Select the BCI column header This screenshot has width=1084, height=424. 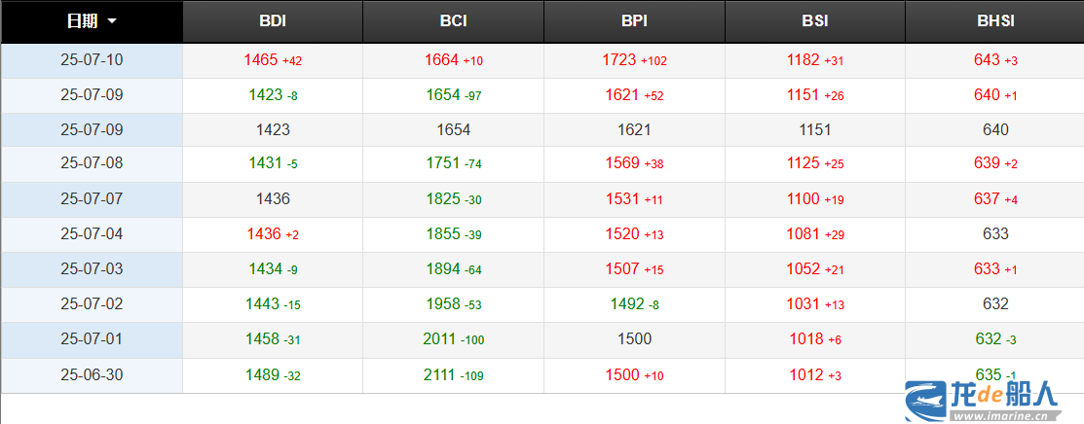pos(454,21)
